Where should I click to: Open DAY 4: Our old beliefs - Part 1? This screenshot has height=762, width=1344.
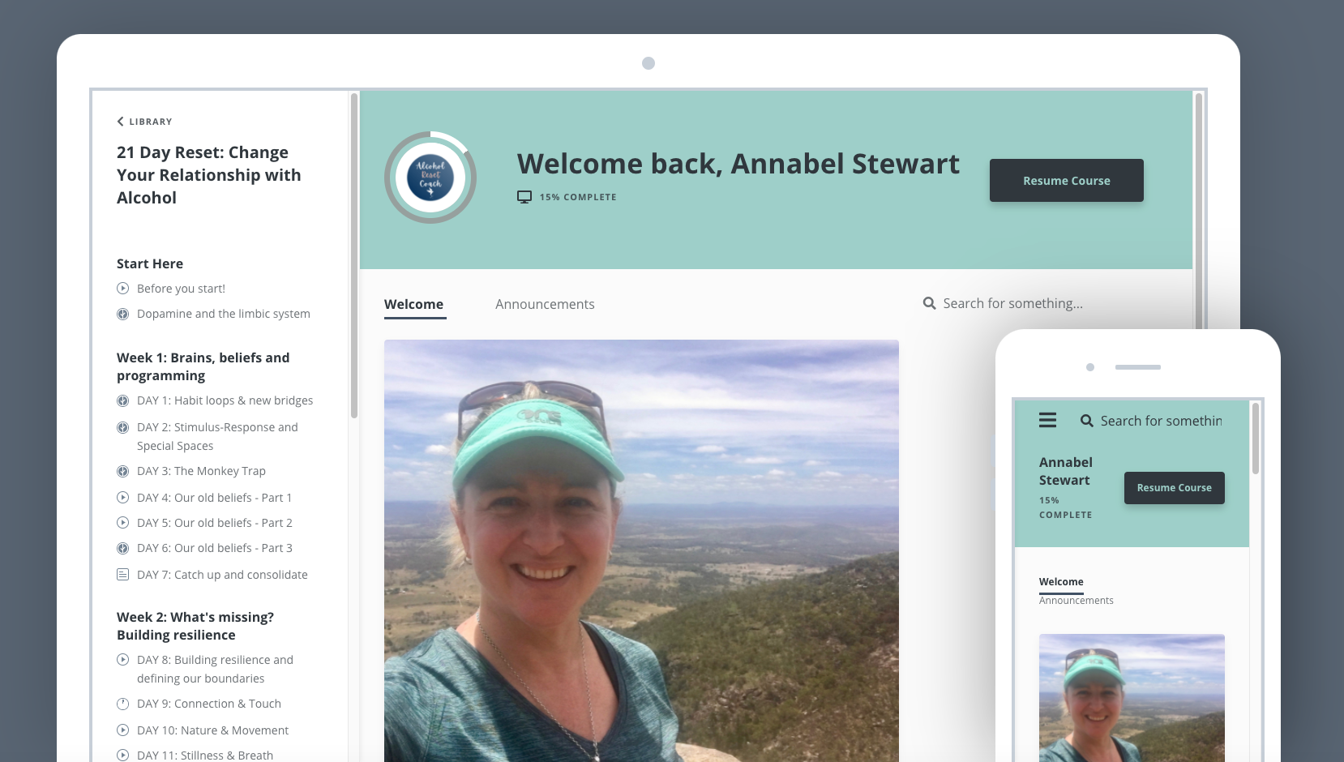(214, 498)
